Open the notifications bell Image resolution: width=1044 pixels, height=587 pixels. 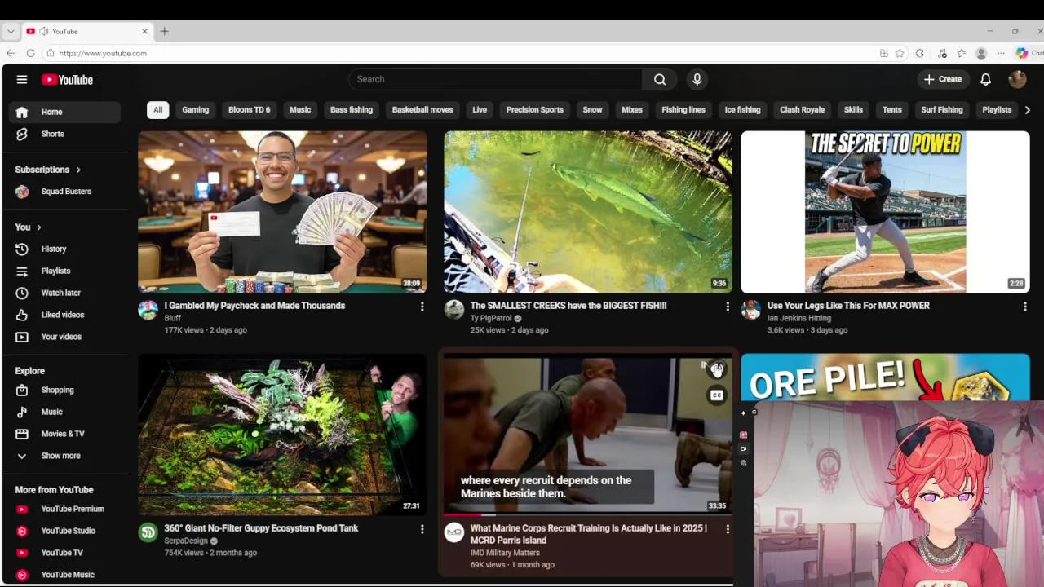point(985,79)
